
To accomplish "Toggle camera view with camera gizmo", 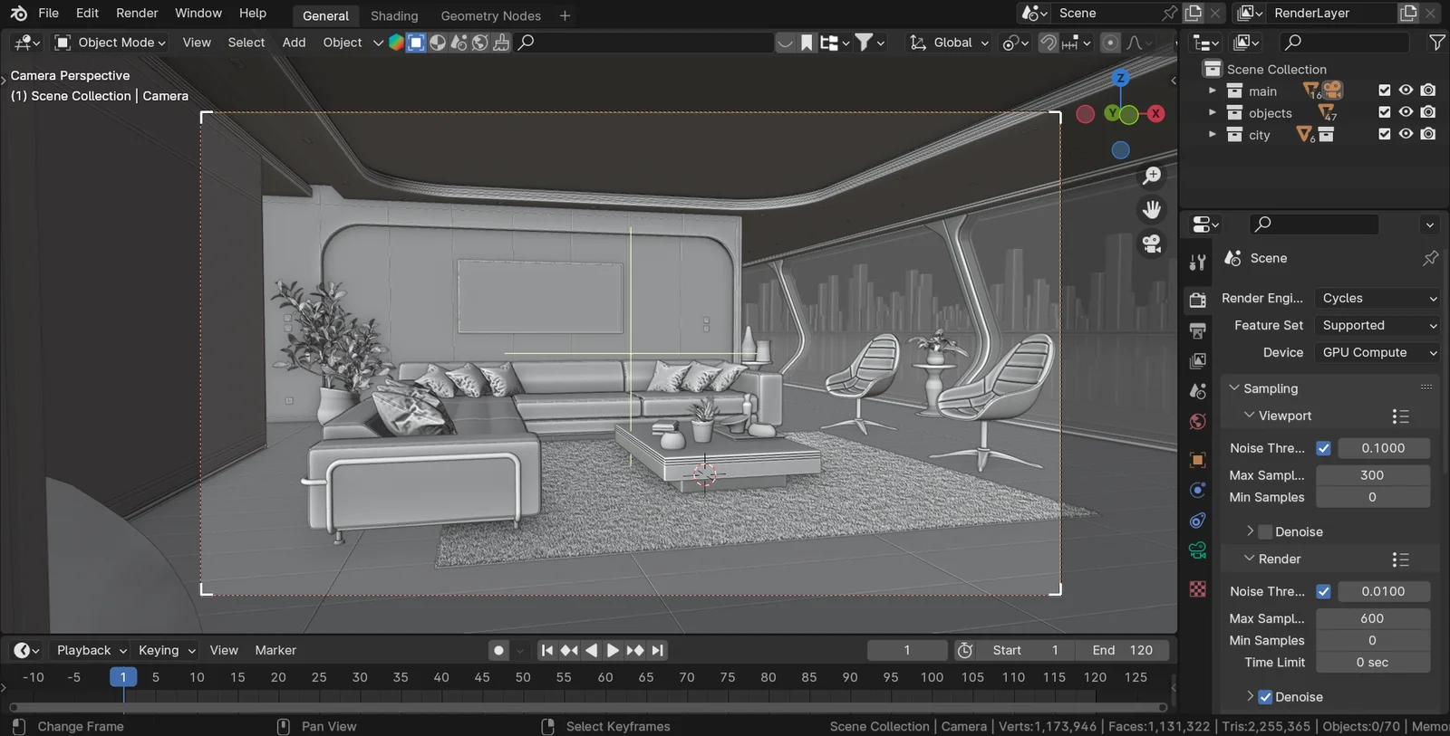I will tap(1152, 244).
